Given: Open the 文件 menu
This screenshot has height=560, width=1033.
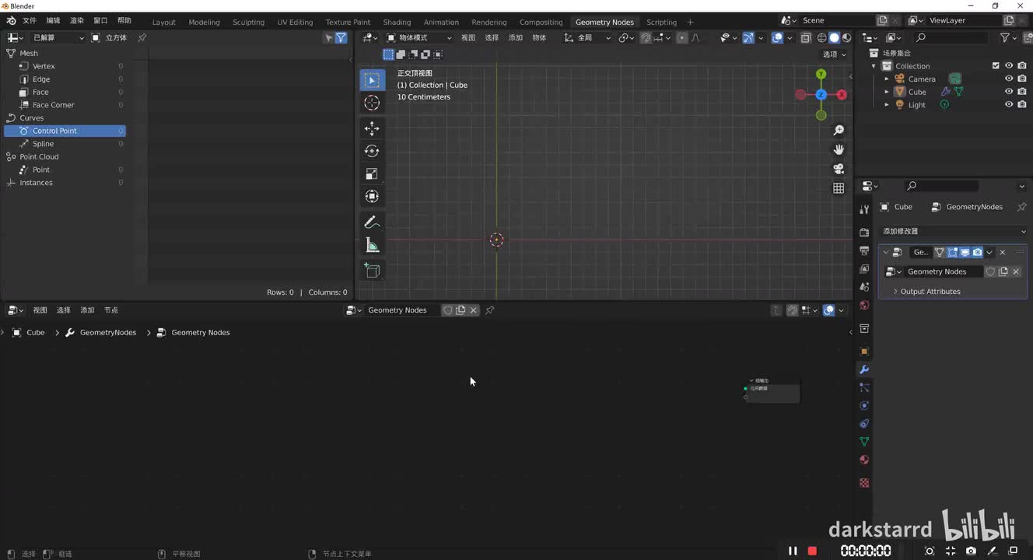Looking at the screenshot, I should coord(29,20).
